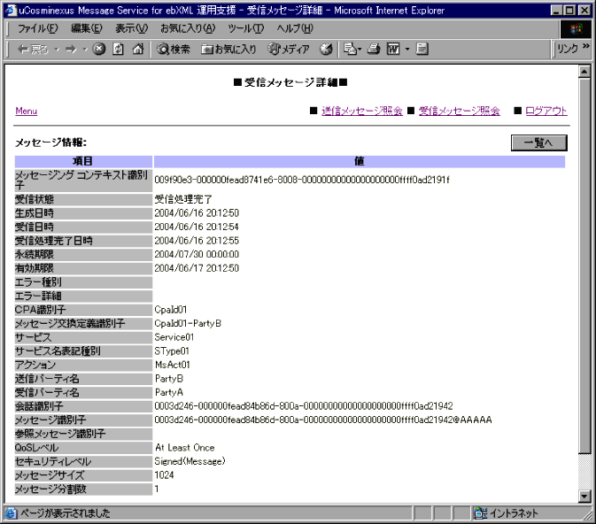Open the Forward button history dropdown arrow
596x524 pixels.
click(x=85, y=49)
